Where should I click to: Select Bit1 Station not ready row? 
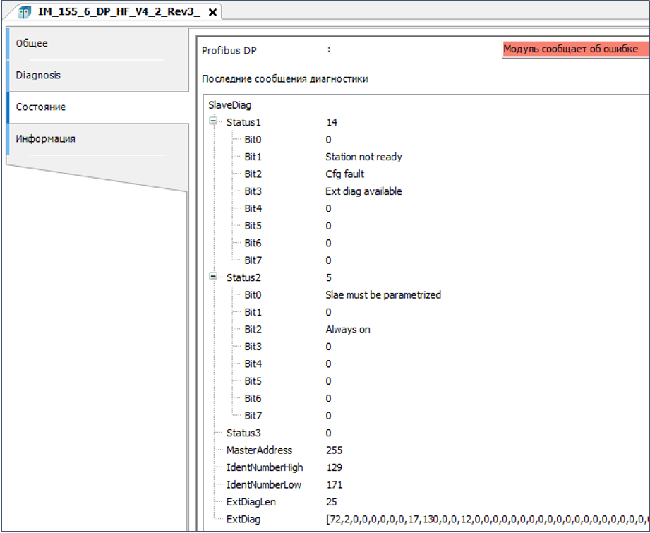click(x=363, y=157)
